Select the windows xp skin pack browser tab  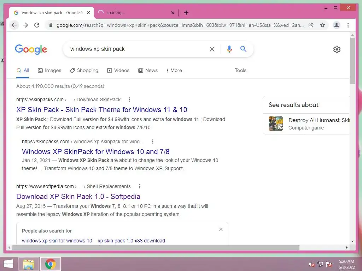51,13
